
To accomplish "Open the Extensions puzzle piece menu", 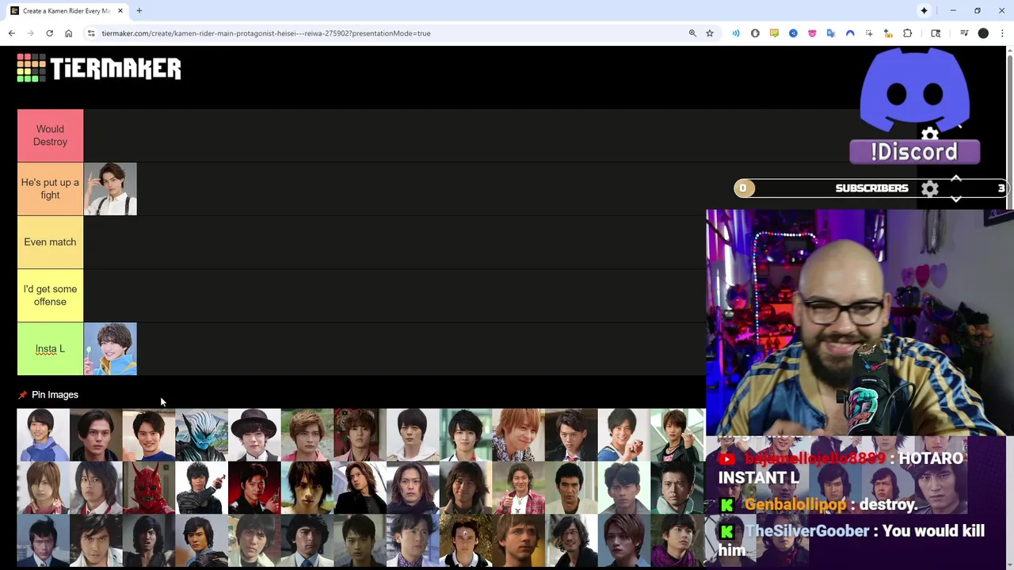I will coord(908,33).
